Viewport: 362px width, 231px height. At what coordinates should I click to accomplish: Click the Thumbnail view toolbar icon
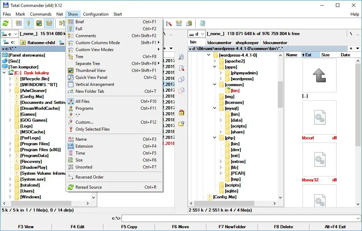click(x=39, y=23)
